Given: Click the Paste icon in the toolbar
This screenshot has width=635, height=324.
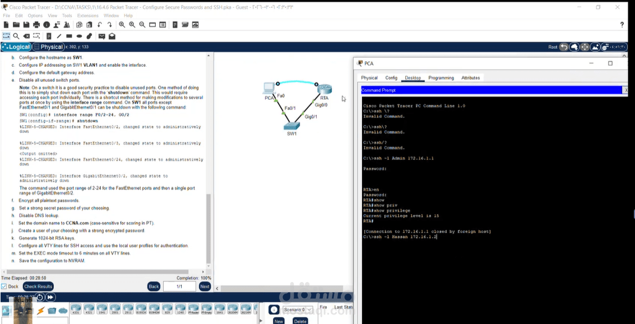Looking at the screenshot, I should [x=89, y=25].
